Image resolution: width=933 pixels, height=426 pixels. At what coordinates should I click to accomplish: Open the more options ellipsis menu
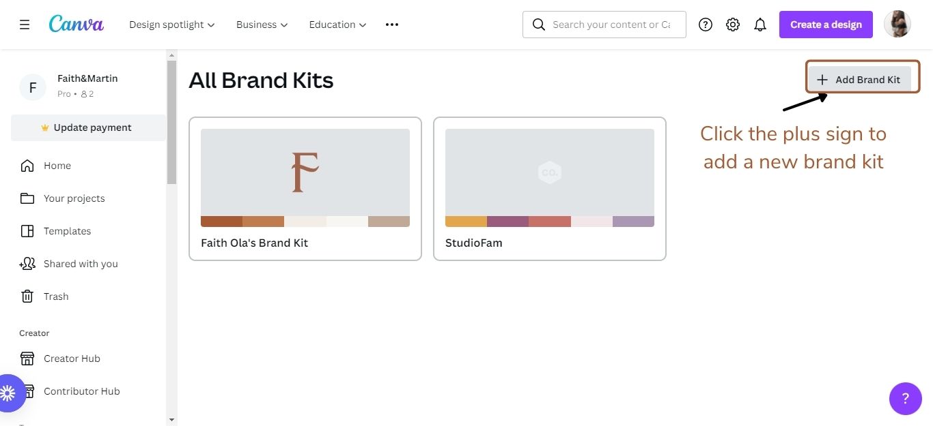point(391,25)
